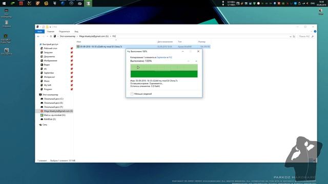Image resolution: width=328 pixels, height=184 pixels.
Task: Select Local Disk (F:) in the tree
Action: [53, 107]
